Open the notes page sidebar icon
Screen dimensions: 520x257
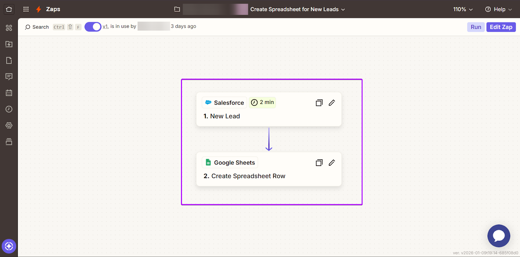coord(9,60)
